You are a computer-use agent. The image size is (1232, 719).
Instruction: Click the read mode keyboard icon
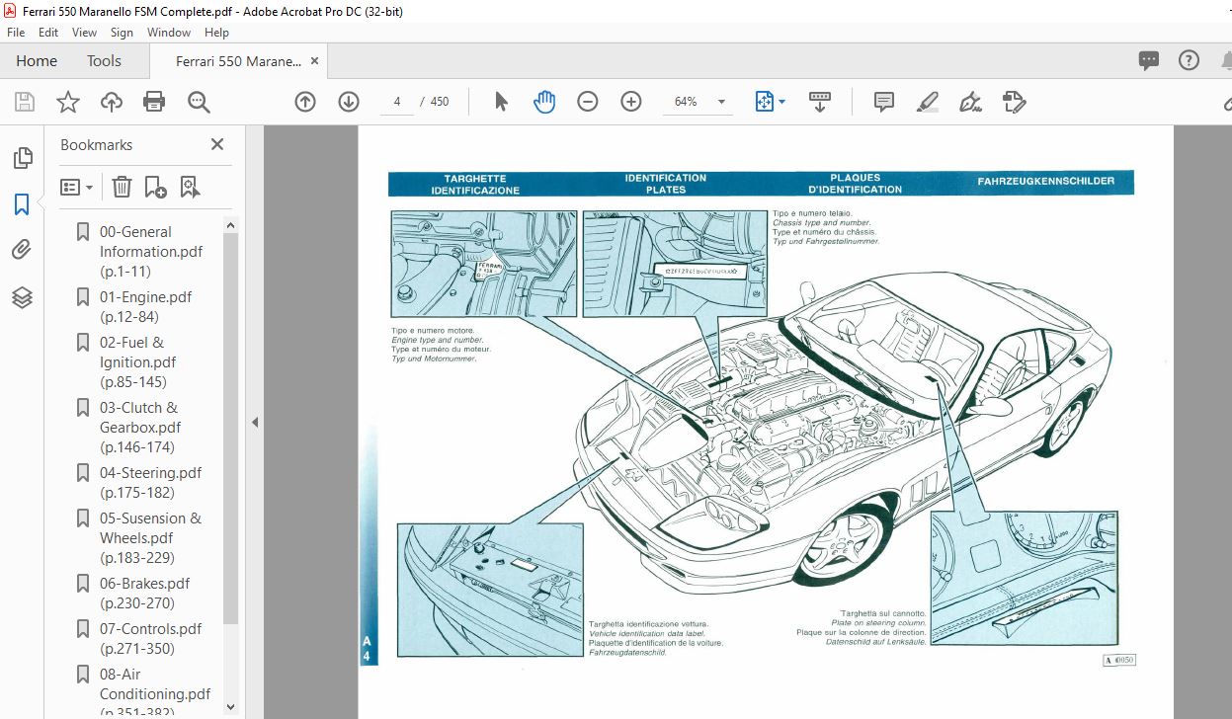tap(819, 102)
